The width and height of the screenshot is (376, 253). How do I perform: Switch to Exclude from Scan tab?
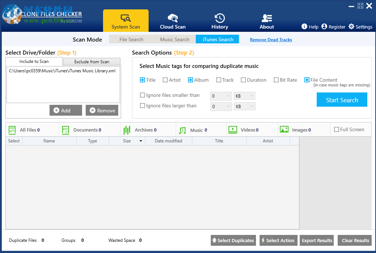click(92, 62)
